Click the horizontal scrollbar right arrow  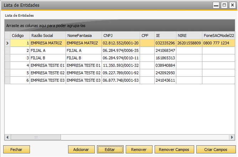(232, 137)
